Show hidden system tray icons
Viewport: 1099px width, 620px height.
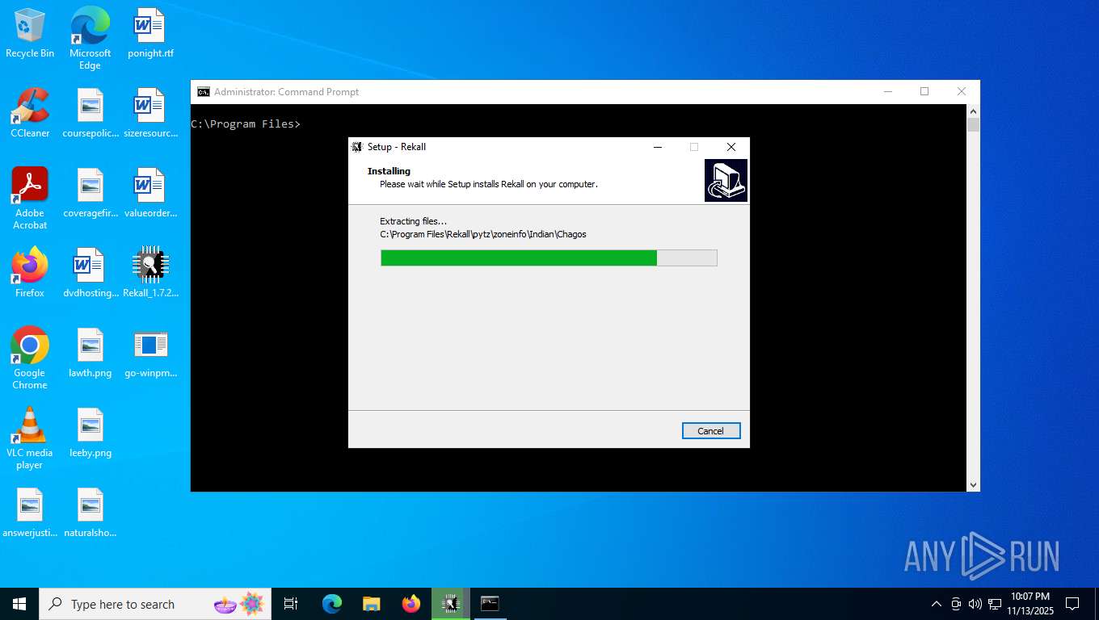(x=937, y=604)
